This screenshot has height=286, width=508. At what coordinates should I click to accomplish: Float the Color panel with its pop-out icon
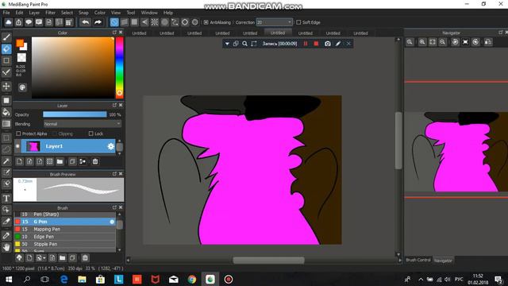click(x=114, y=33)
